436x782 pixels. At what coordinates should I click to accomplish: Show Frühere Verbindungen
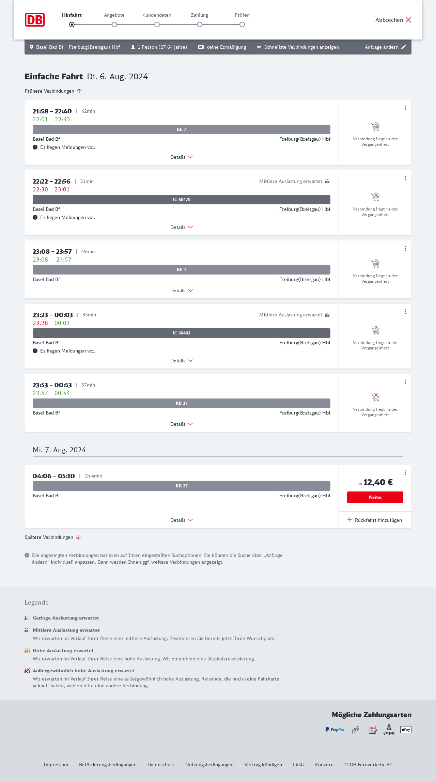(53, 91)
